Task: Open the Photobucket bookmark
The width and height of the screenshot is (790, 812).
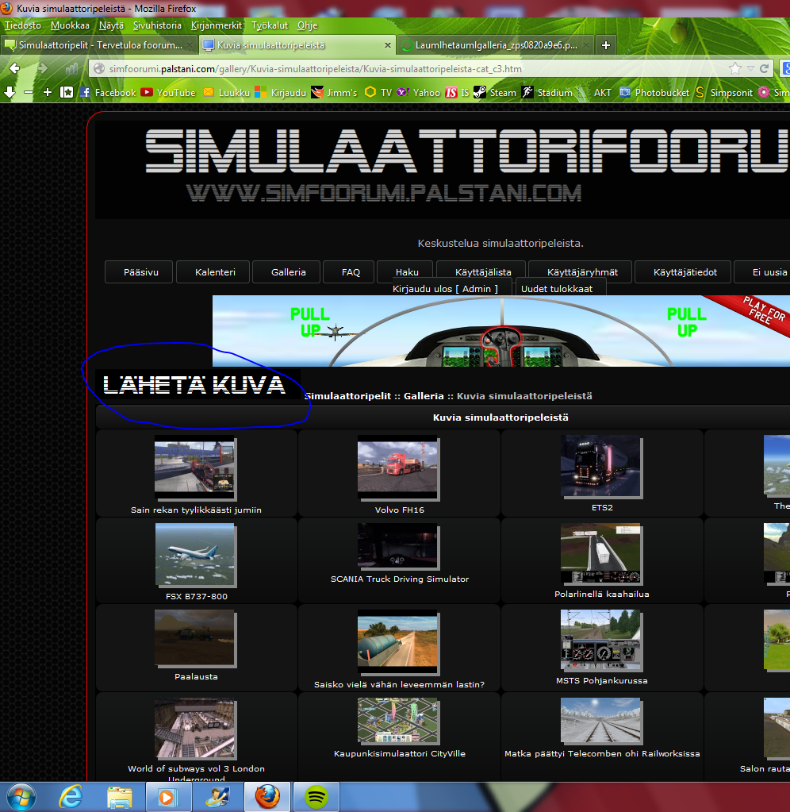Action: coord(654,92)
